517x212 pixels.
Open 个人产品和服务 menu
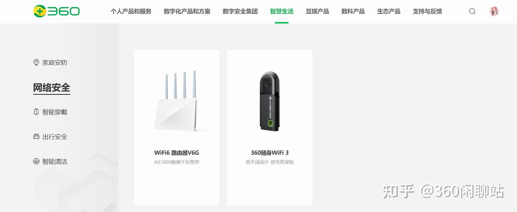tap(131, 11)
